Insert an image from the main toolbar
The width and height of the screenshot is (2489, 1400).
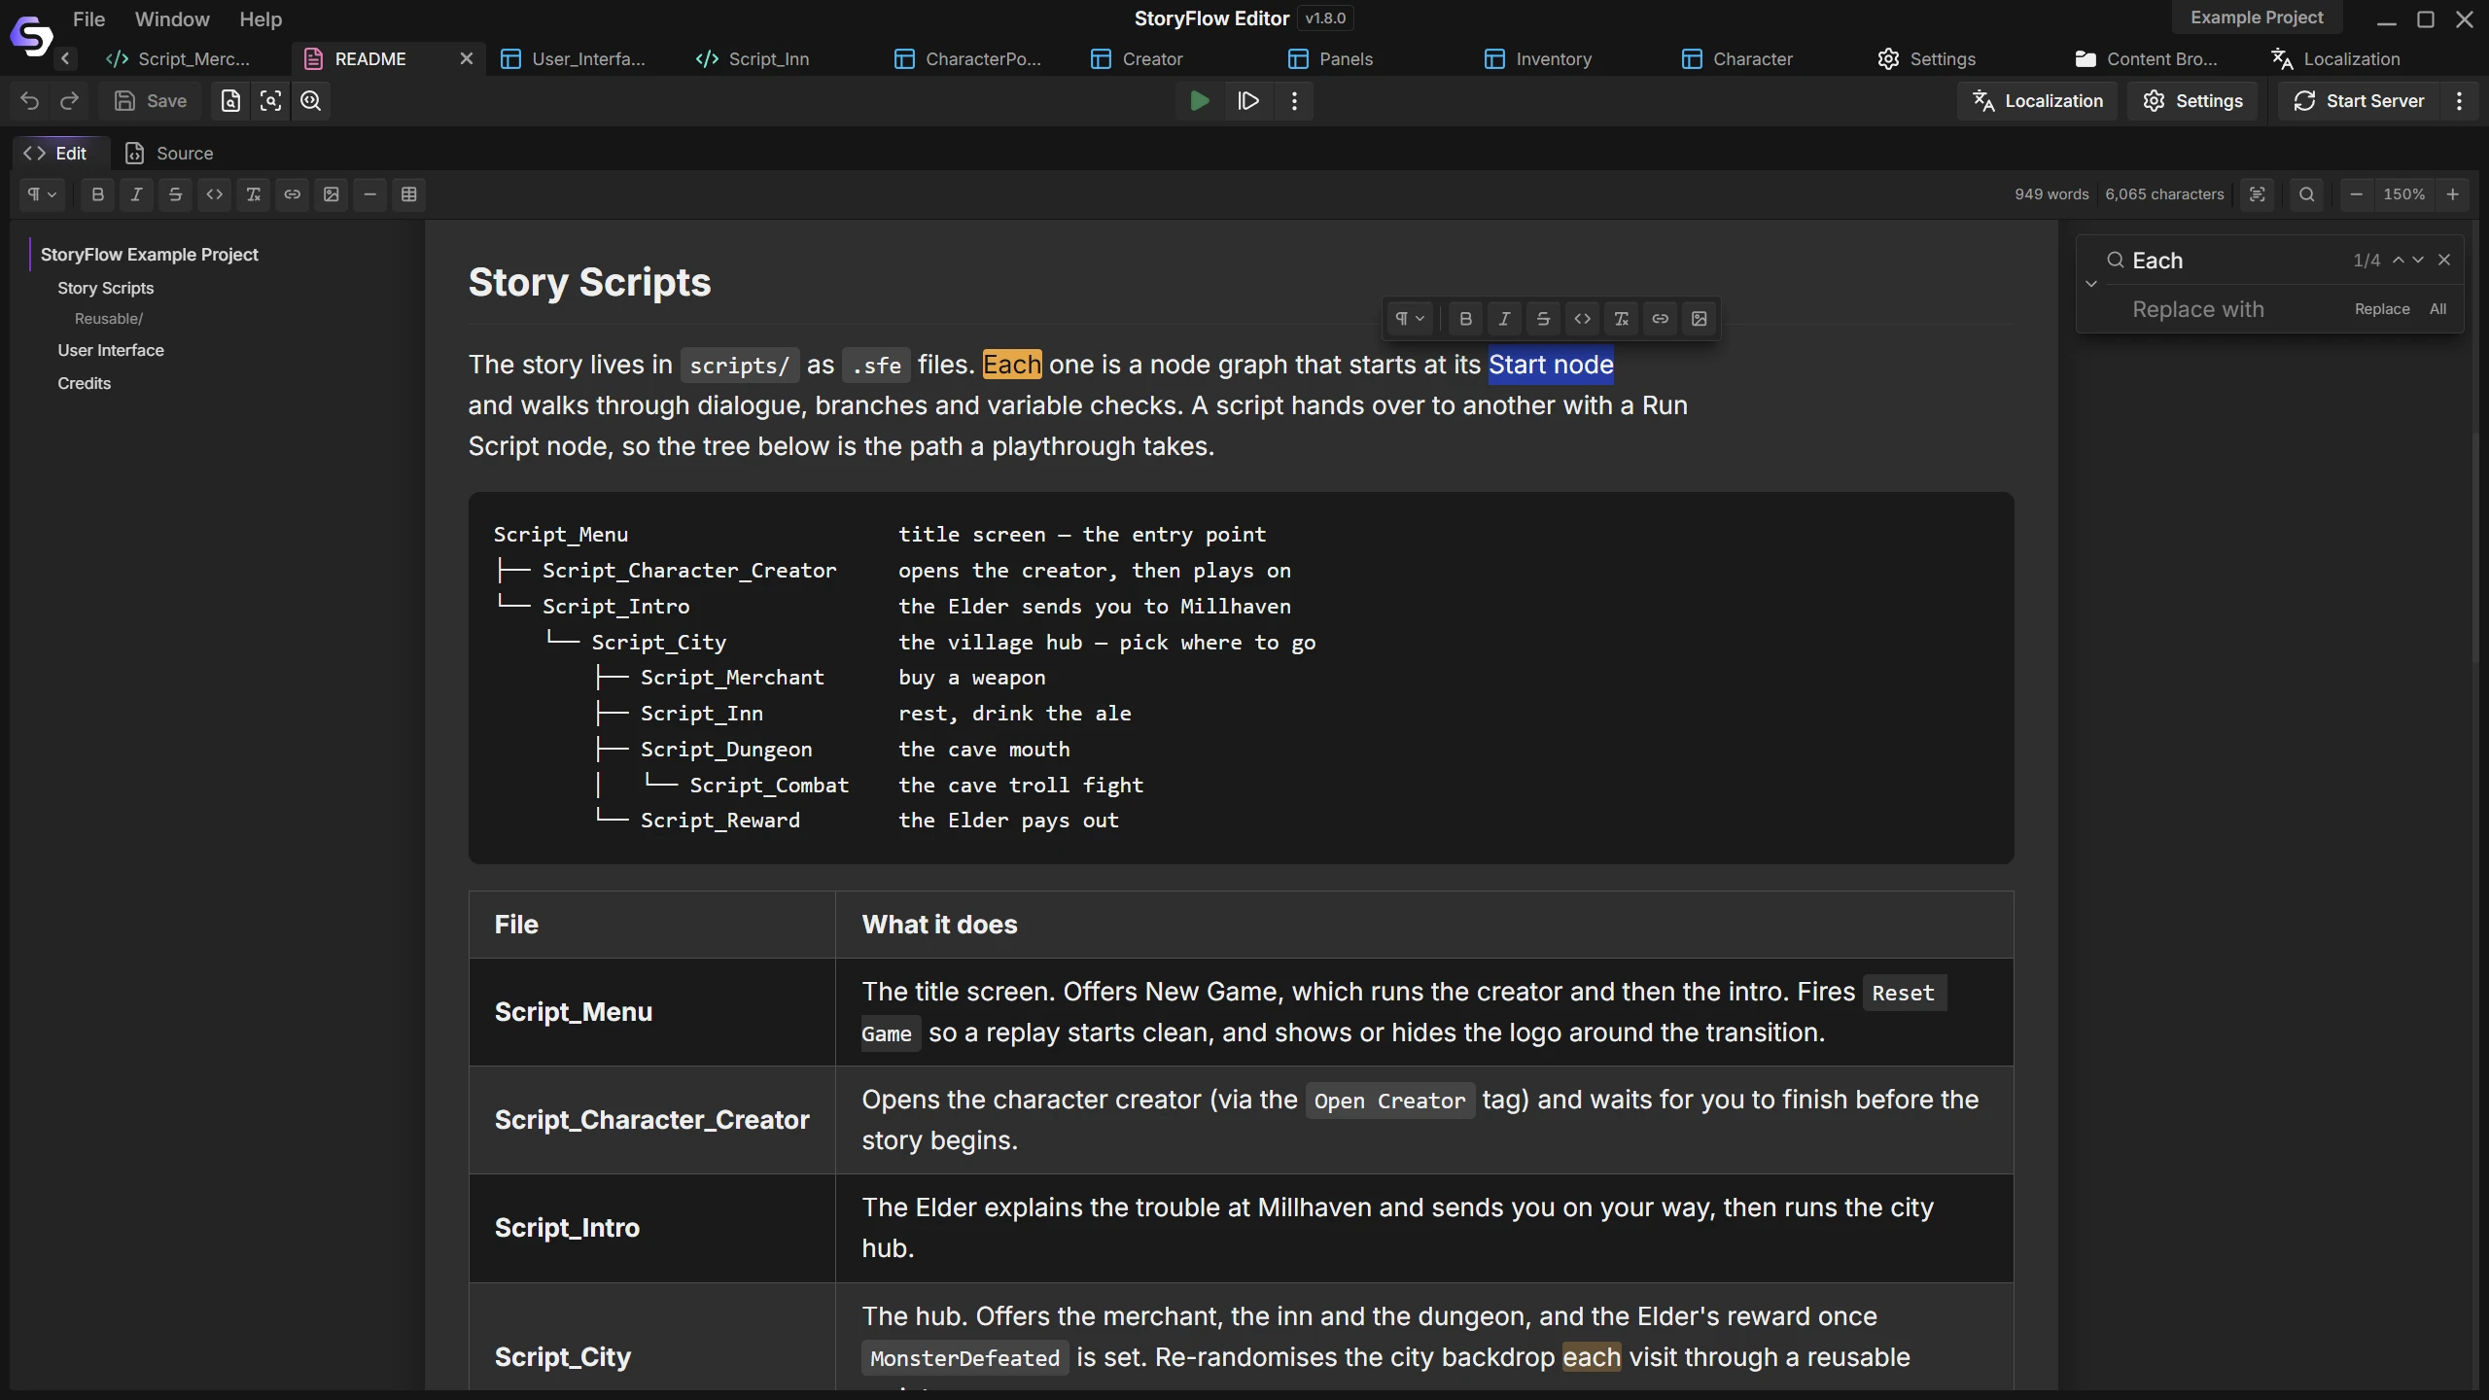click(x=331, y=195)
